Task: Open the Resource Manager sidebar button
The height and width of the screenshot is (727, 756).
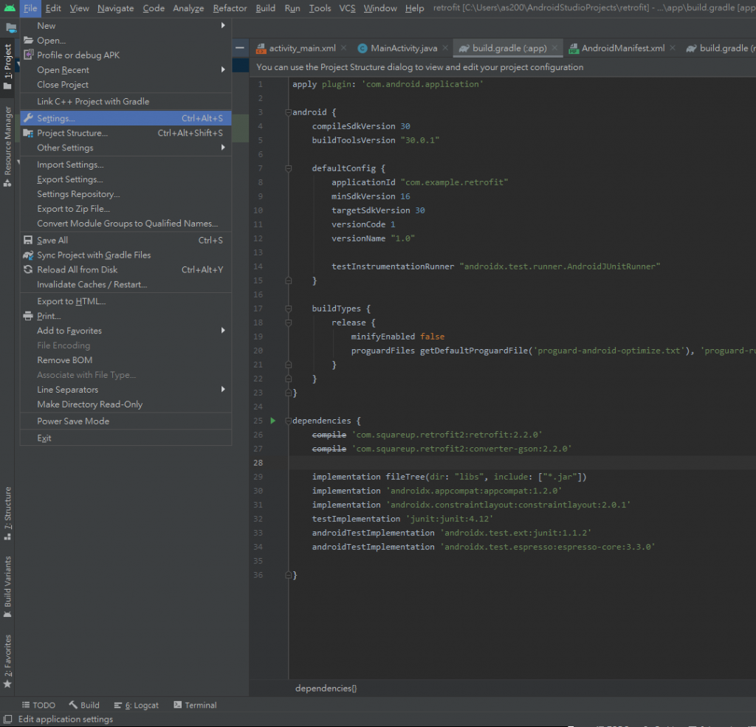Action: 7,147
